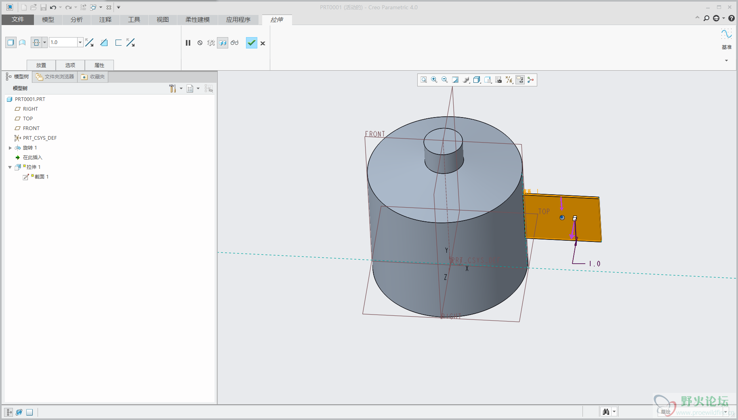The width and height of the screenshot is (738, 420).
Task: Click the Zoom In icon
Action: 434,80
